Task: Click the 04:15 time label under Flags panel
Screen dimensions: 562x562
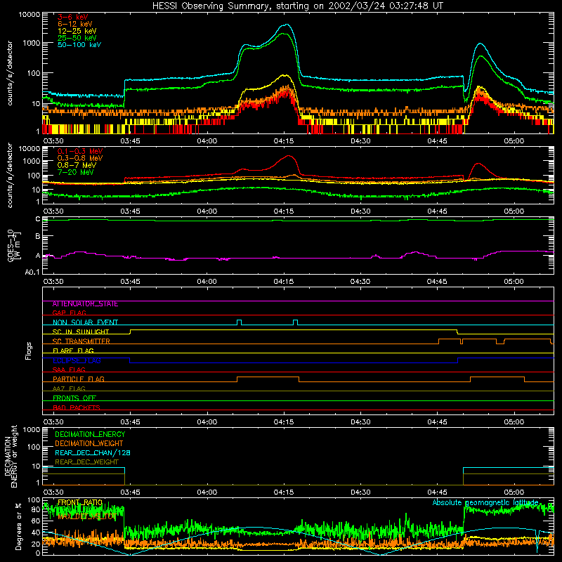Action: coord(284,422)
